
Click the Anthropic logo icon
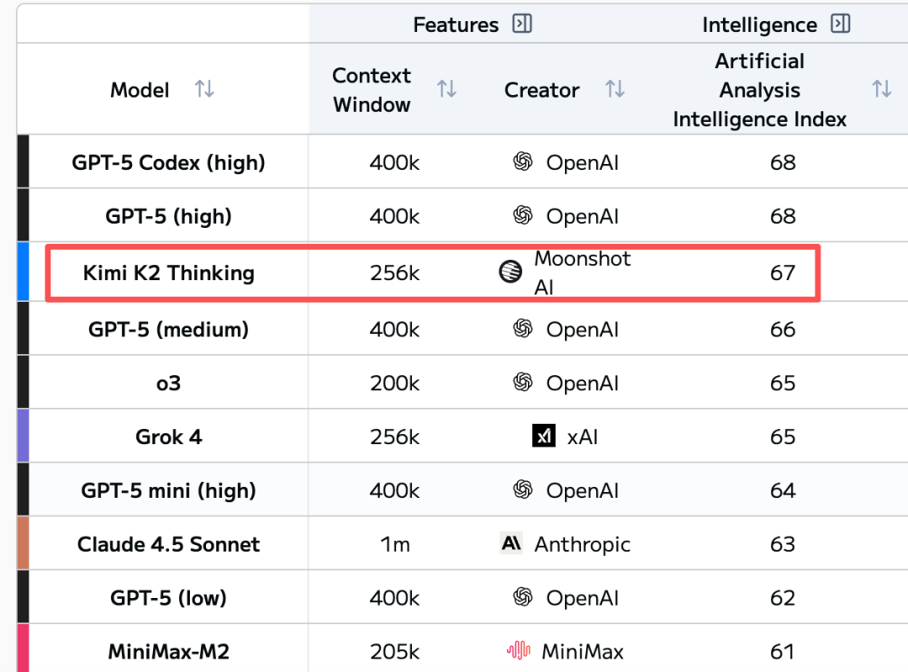pos(511,543)
